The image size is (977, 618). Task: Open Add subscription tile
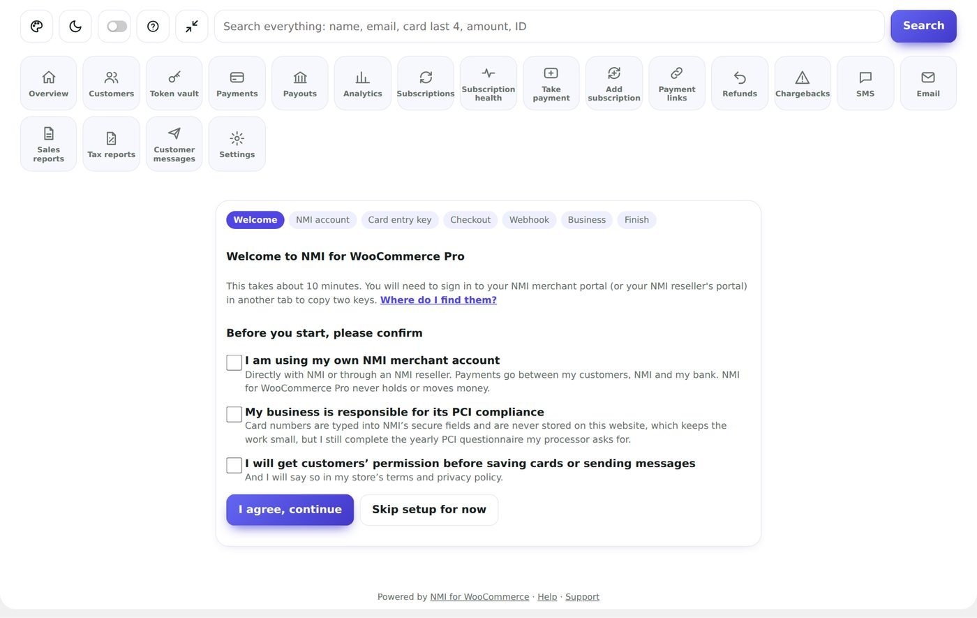614,83
